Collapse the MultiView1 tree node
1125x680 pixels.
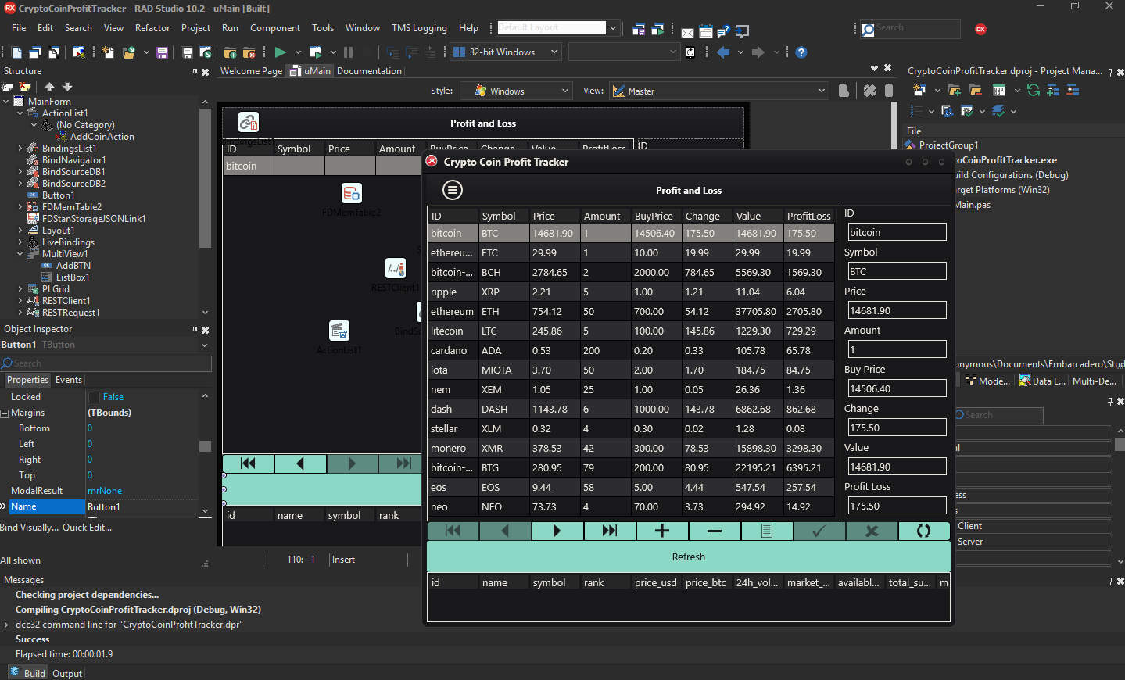[20, 254]
